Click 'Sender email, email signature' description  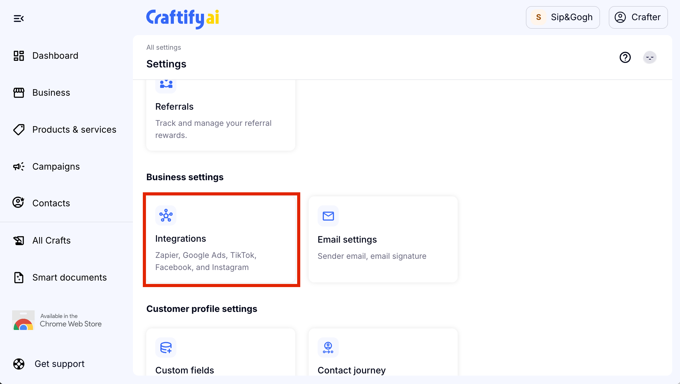(x=372, y=256)
